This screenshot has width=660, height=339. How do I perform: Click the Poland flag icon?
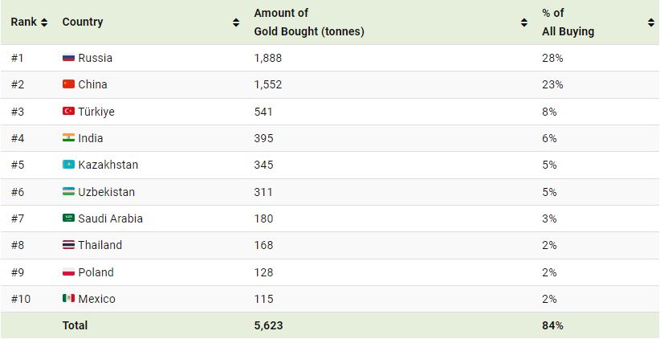68,272
